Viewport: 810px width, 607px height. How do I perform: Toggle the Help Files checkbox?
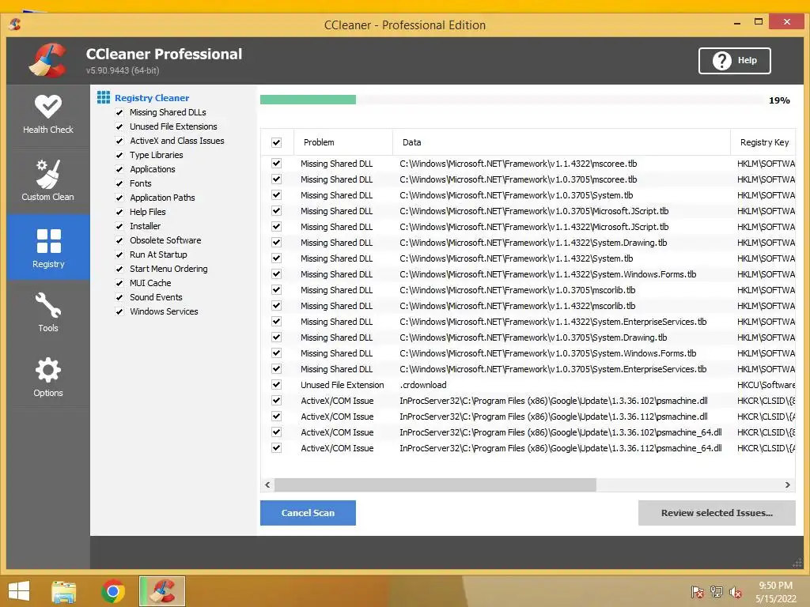(x=119, y=212)
